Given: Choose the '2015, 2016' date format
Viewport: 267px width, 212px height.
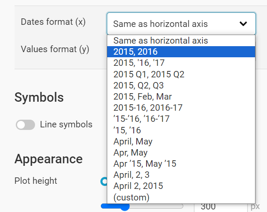Looking at the screenshot, I should click(x=181, y=52).
